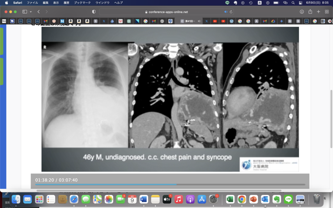Reload the page with the refresh icon
333x208 pixels.
coord(231,12)
